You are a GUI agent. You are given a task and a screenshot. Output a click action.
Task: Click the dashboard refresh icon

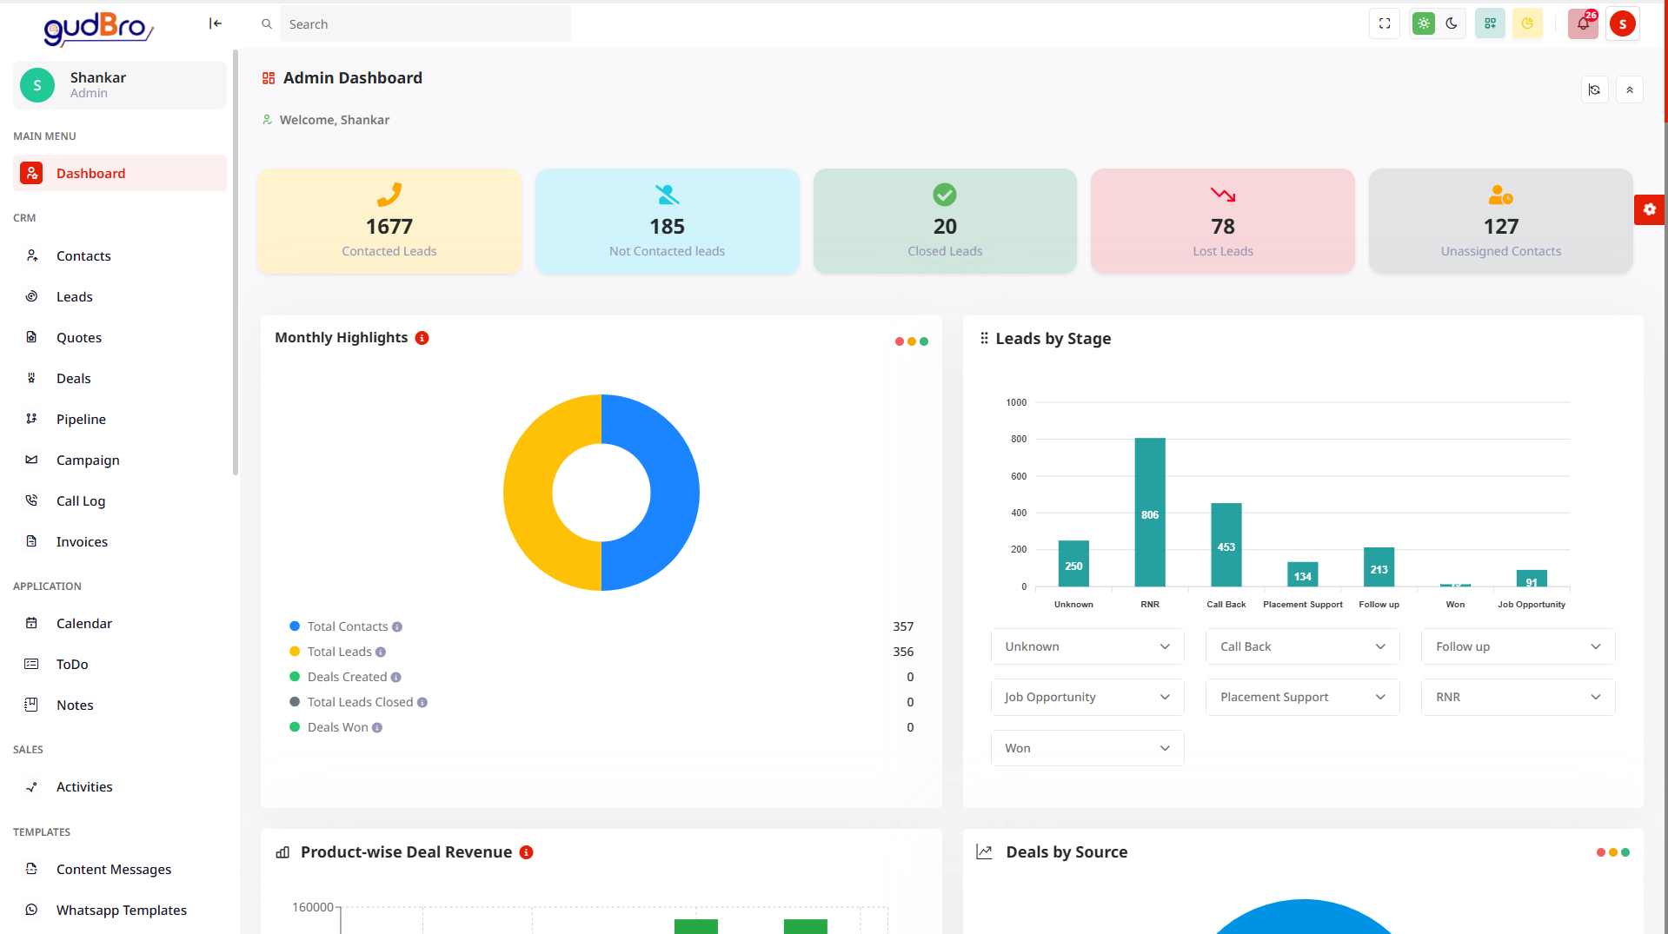(x=1594, y=89)
